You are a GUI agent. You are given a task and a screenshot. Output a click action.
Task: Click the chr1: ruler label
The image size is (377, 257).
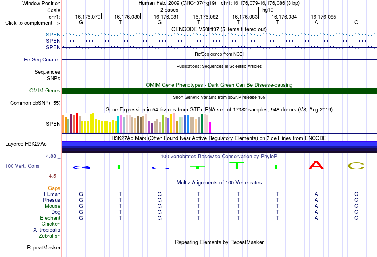pyautogui.click(x=55, y=17)
